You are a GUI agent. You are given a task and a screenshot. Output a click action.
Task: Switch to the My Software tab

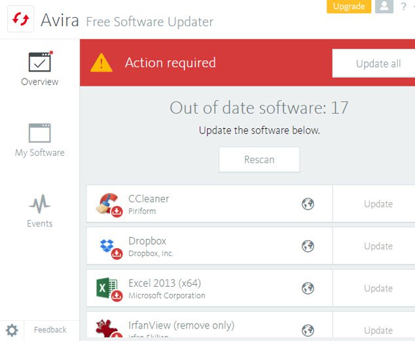(39, 140)
